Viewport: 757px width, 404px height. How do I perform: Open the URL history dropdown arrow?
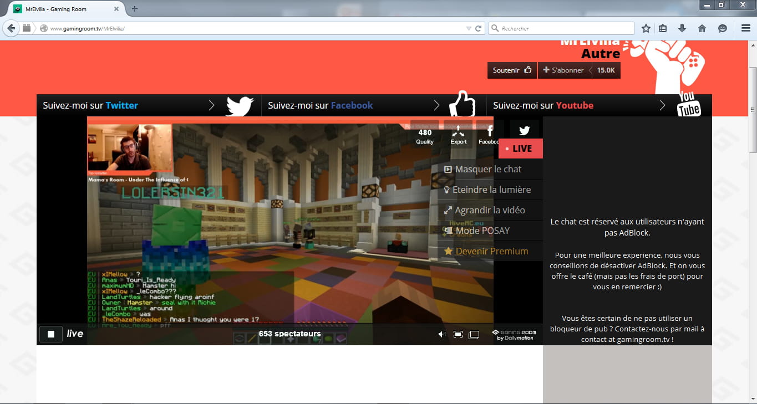pyautogui.click(x=469, y=28)
